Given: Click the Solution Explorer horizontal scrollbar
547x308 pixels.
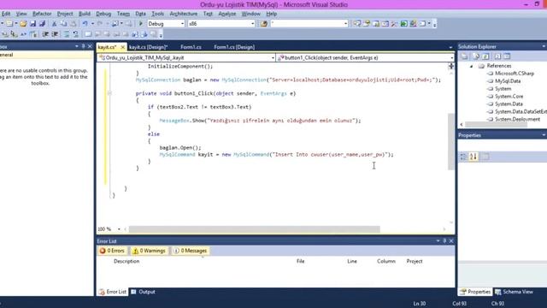Looking at the screenshot, I should (496, 124).
